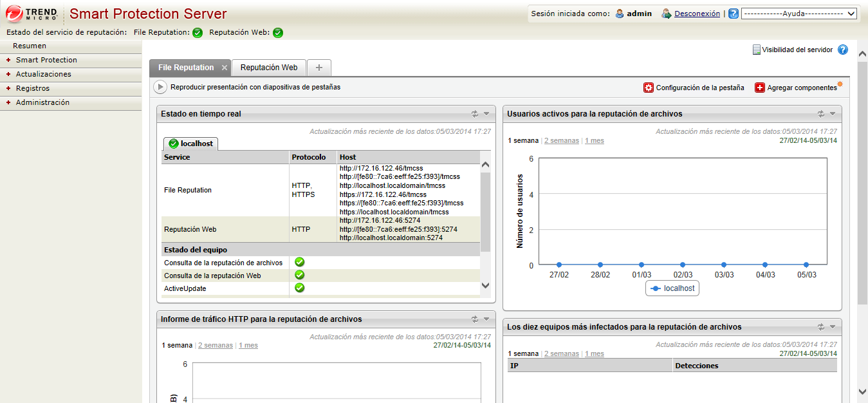This screenshot has height=403, width=868.
Task: Refresh the Informe de tráfico HTTP widget
Action: [x=475, y=319]
